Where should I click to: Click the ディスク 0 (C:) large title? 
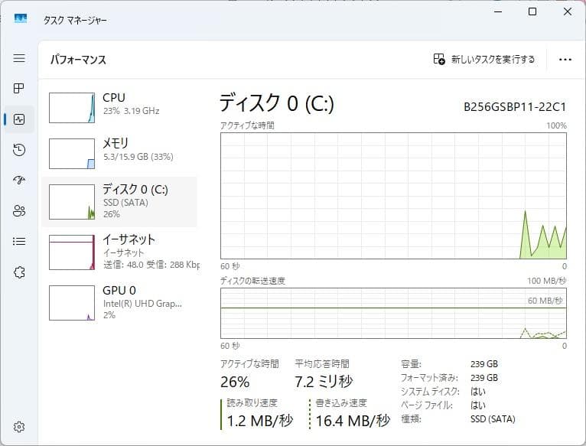pos(277,103)
